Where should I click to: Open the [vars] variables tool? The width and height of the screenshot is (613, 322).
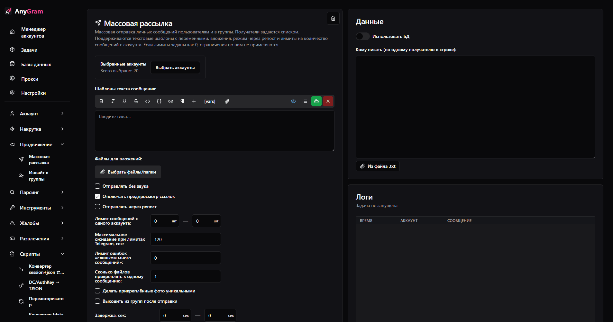[209, 101]
